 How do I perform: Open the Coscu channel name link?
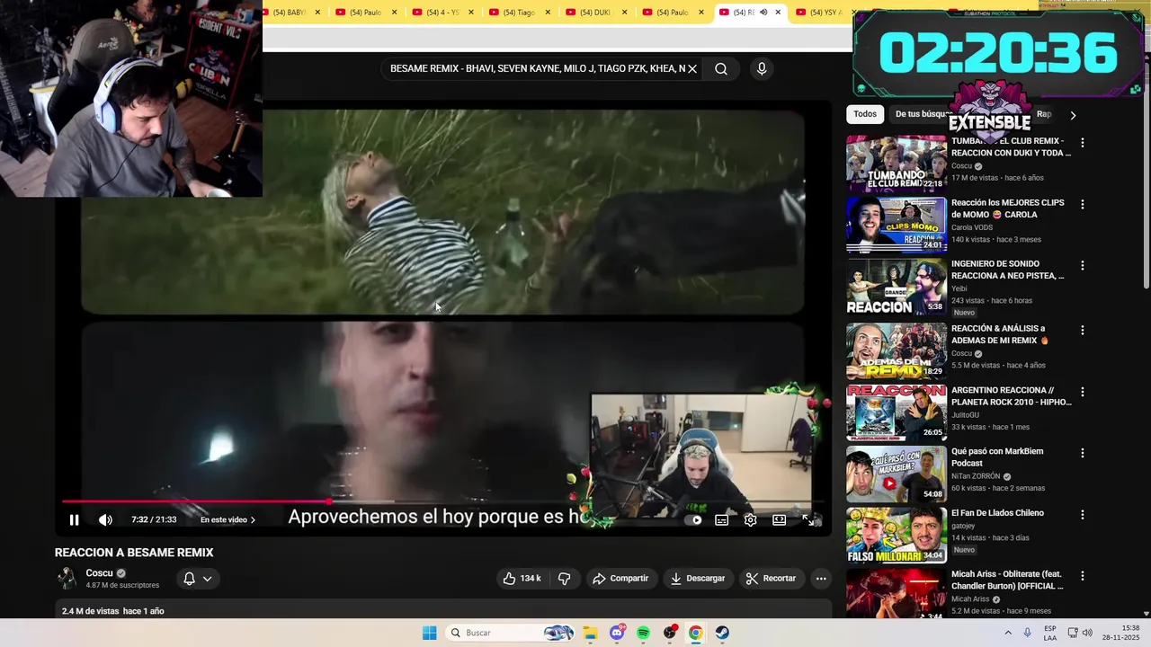click(x=99, y=573)
